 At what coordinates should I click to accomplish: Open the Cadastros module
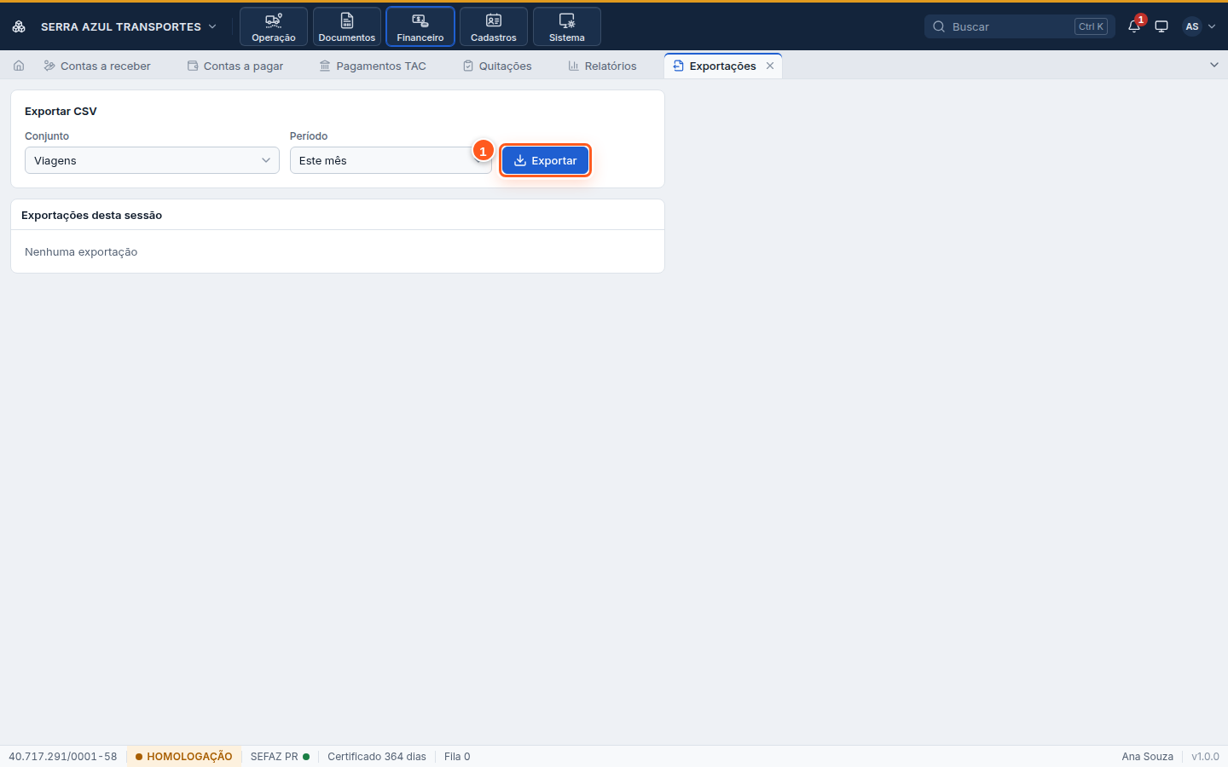click(494, 26)
